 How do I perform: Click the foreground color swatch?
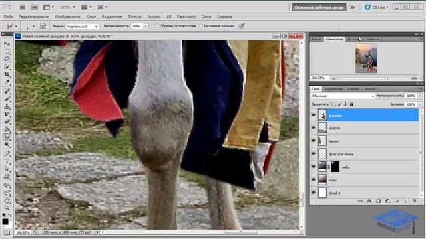(5, 222)
